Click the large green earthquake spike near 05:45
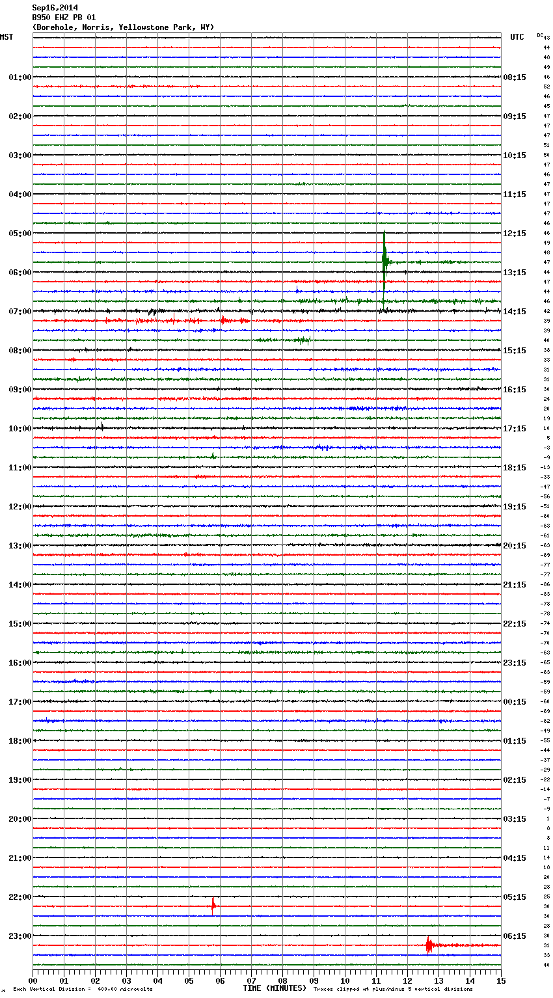This screenshot has height=998, width=553. point(384,261)
